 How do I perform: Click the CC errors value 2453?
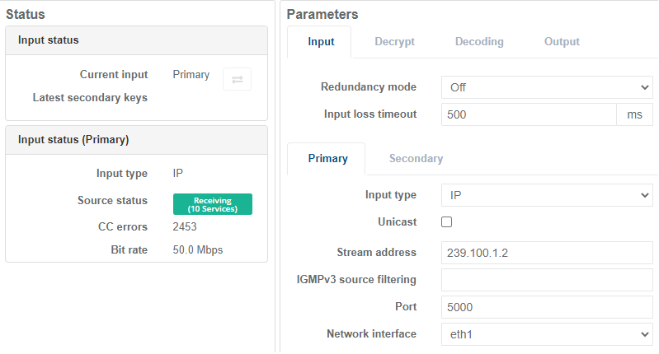186,227
